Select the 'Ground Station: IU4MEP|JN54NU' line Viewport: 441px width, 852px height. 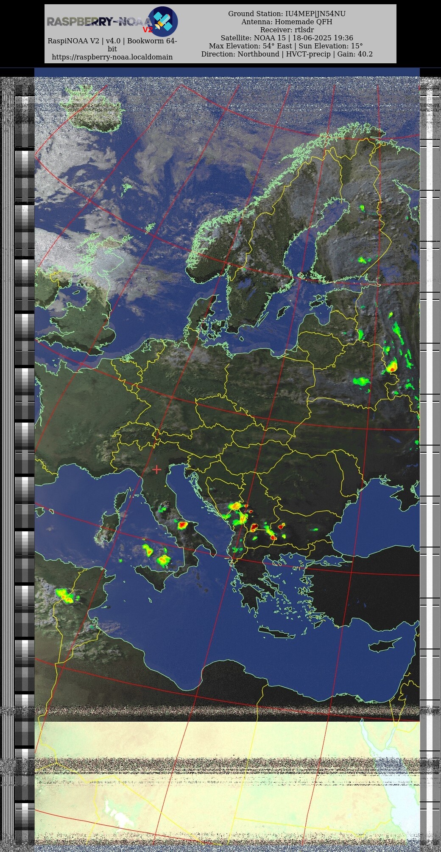click(287, 14)
